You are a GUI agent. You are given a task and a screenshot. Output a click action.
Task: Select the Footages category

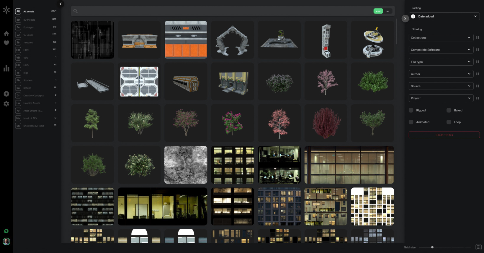[x=36, y=27]
